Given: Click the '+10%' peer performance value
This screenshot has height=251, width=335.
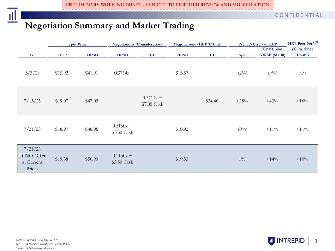Looking at the screenshot, I should pos(302,159).
